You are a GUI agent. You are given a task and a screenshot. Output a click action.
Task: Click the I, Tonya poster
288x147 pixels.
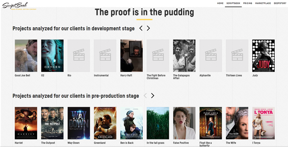coord(264,123)
